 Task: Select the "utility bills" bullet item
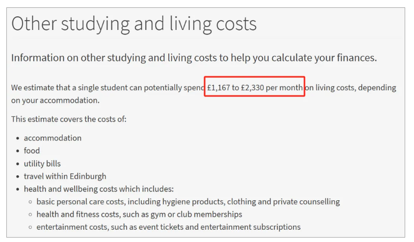pos(42,163)
